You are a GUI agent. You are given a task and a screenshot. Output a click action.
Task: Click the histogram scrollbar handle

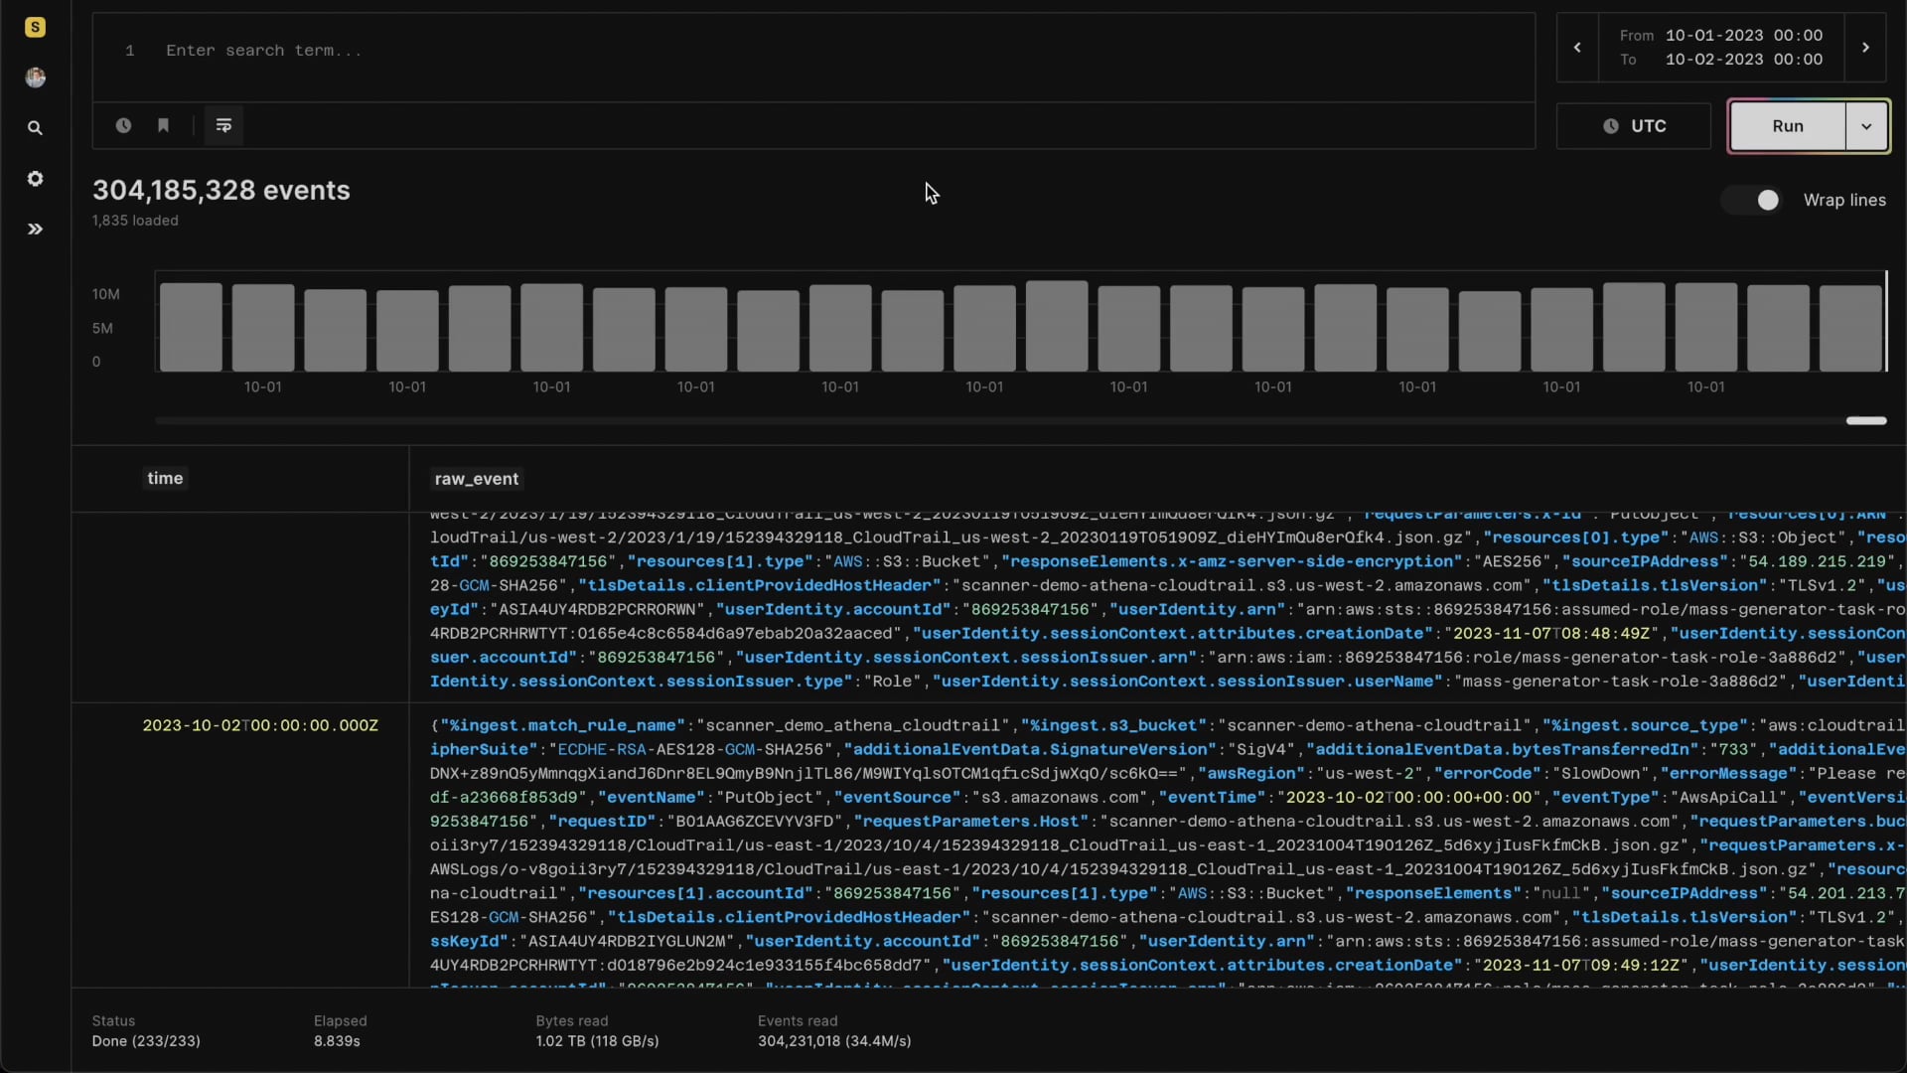[x=1866, y=420]
